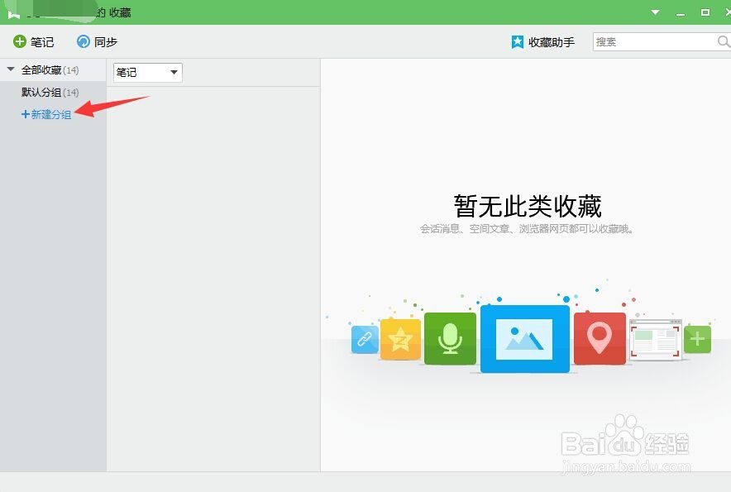Click the green microphone icon
This screenshot has width=731, height=492.
pos(451,338)
